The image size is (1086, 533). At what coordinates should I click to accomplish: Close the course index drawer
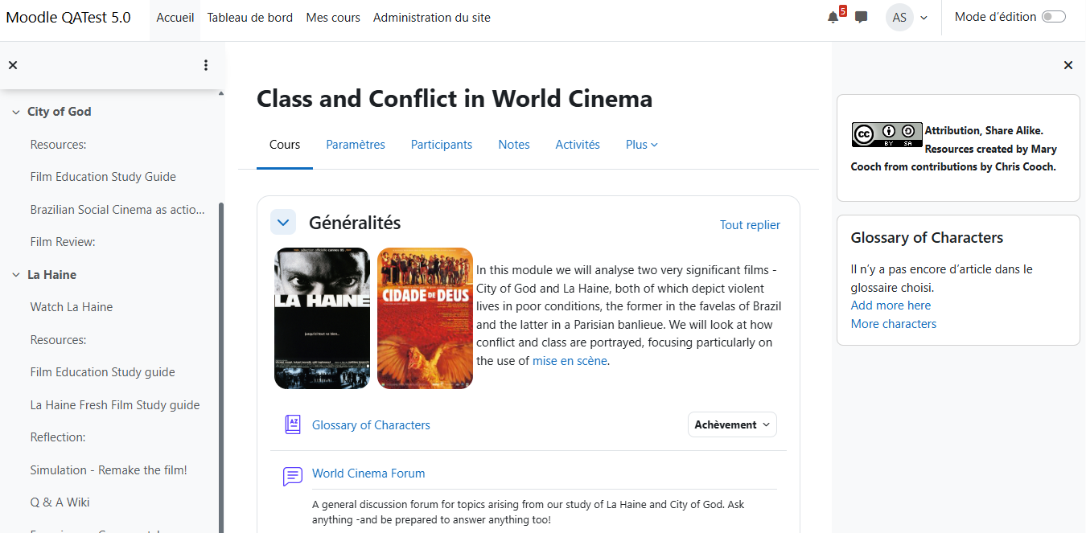click(x=13, y=65)
